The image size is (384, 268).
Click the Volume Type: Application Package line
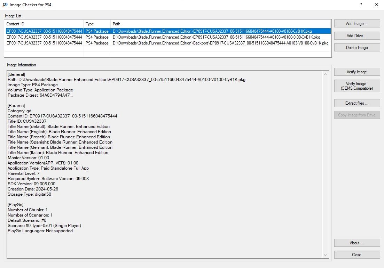40,90
